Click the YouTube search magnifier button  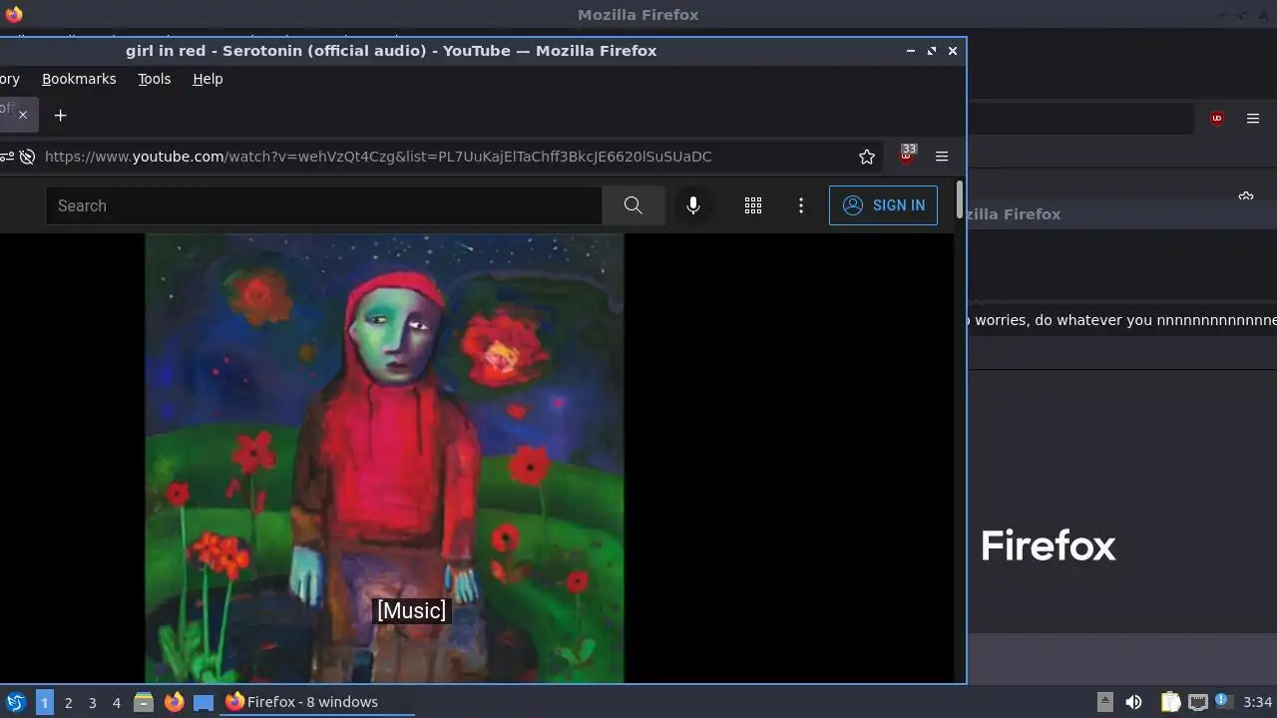click(x=633, y=205)
